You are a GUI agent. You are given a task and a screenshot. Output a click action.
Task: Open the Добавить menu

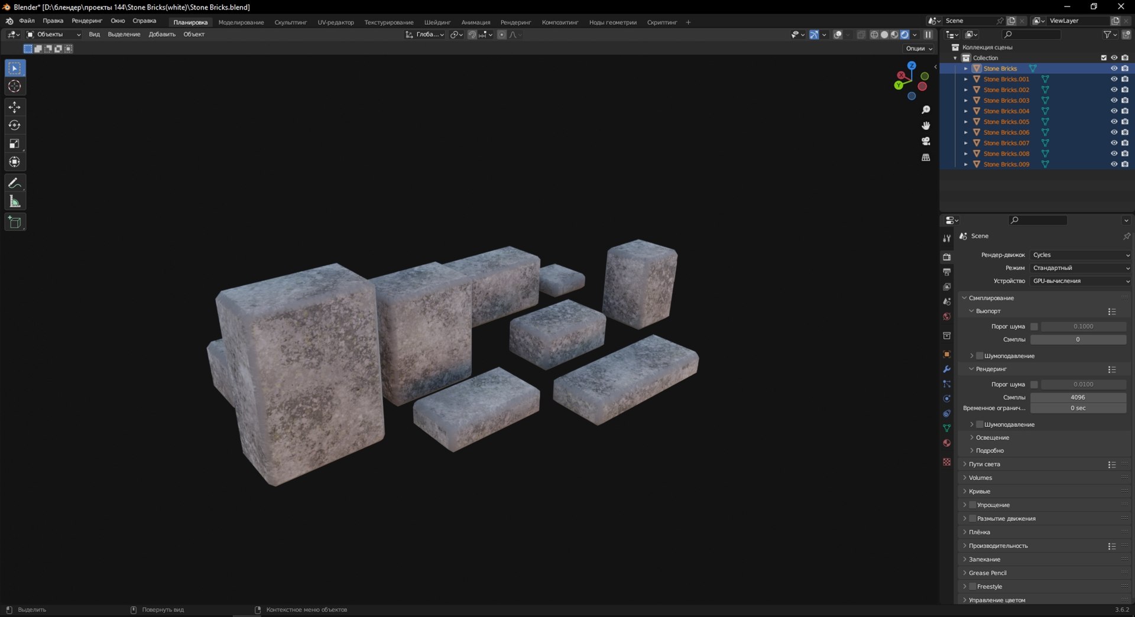[x=162, y=34]
